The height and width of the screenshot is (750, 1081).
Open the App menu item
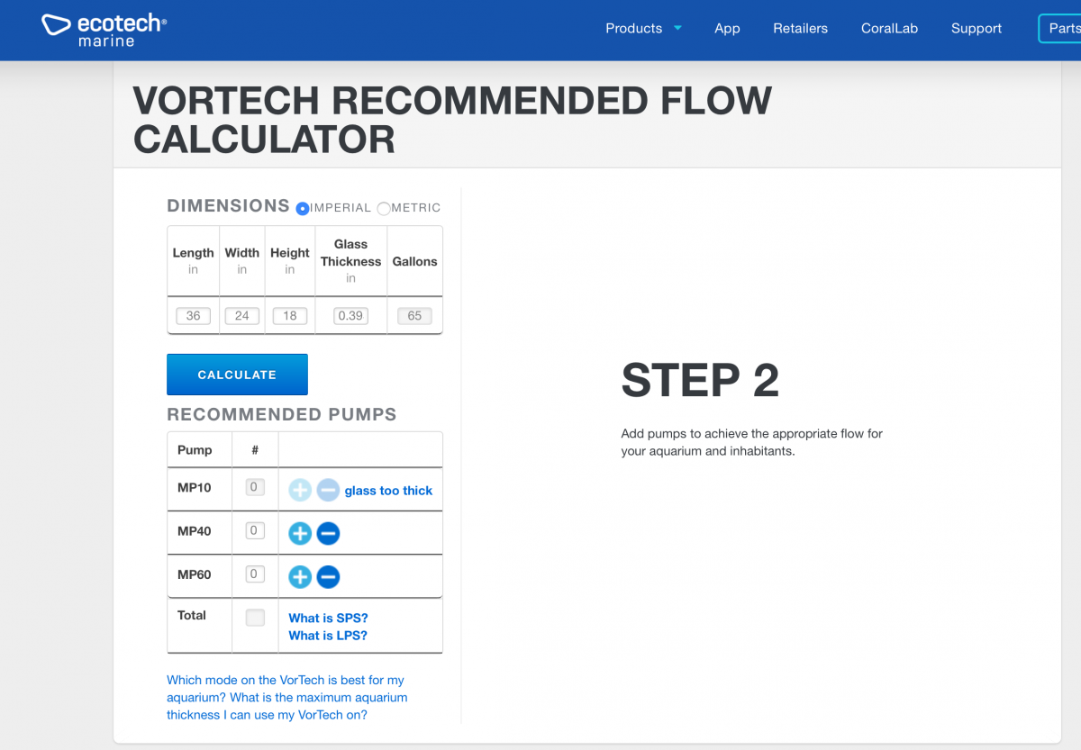pyautogui.click(x=727, y=28)
